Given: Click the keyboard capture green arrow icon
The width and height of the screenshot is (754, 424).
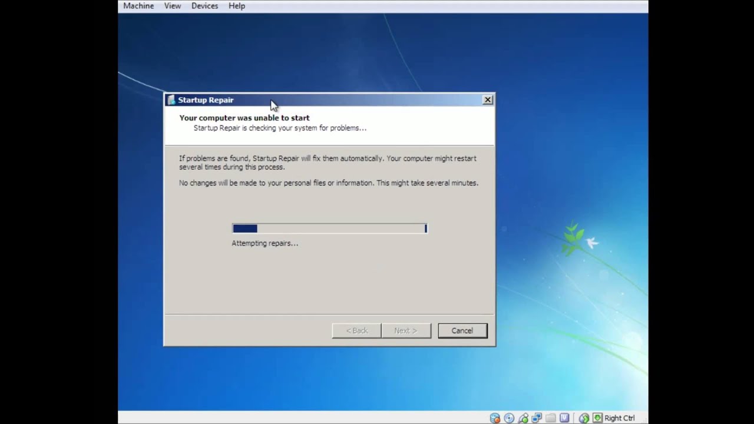Looking at the screenshot, I should pyautogui.click(x=597, y=418).
